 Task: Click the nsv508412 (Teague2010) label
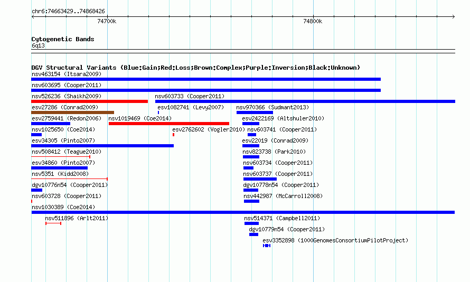(x=67, y=152)
